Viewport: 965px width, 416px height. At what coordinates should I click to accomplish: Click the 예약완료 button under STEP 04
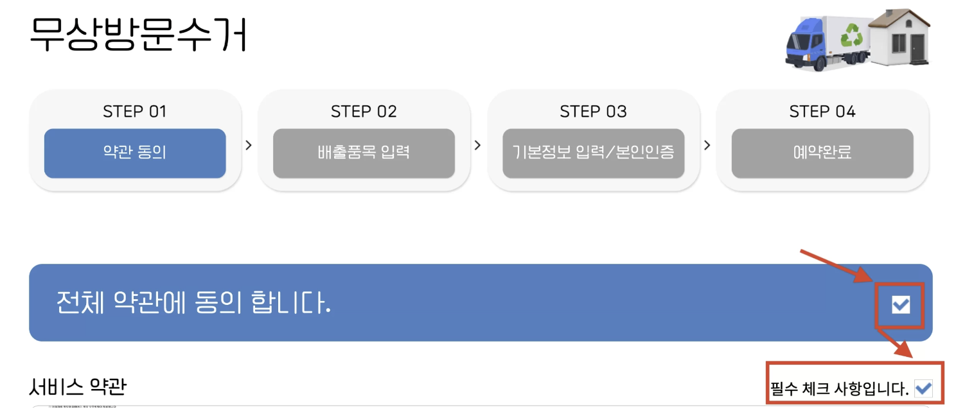pyautogui.click(x=822, y=153)
